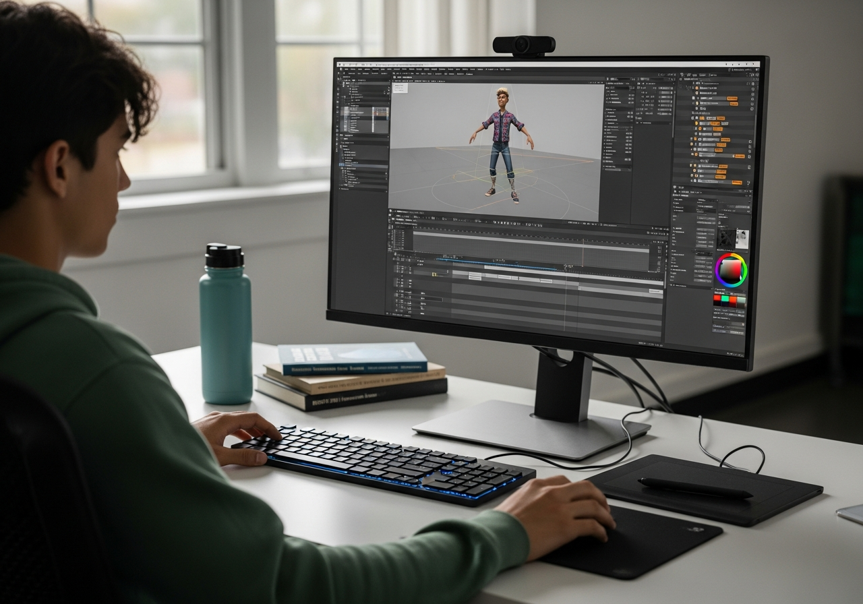Select the yellow keyframe marker in the timeline track

pyautogui.click(x=435, y=274)
